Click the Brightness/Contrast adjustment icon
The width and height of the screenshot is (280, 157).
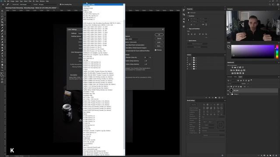click(x=232, y=68)
